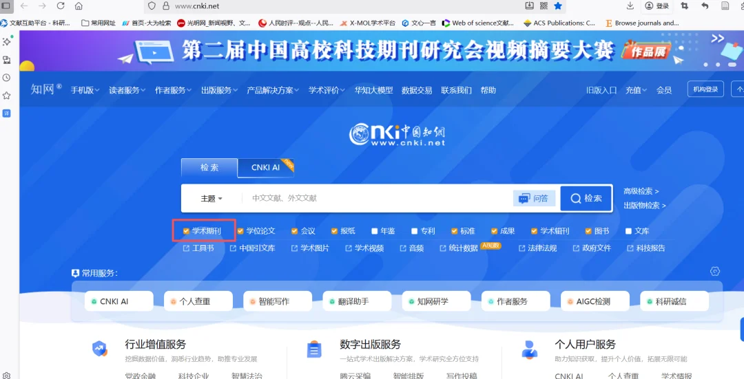This screenshot has width=744, height=379.
Task: Expand the 作者服务 navigation menu
Action: click(173, 90)
